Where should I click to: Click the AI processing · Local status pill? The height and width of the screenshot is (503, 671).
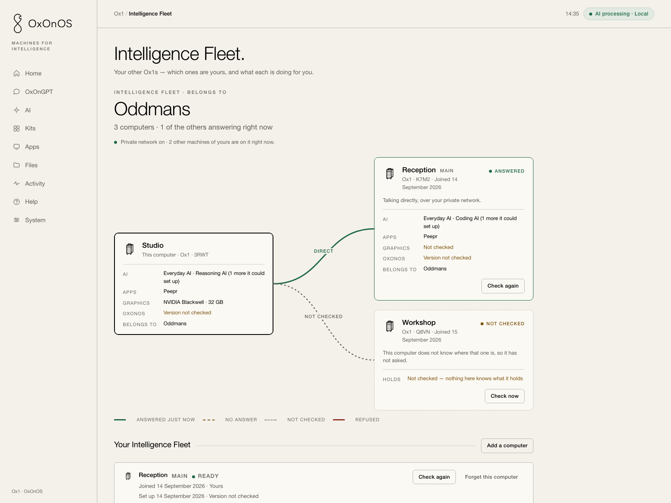pyautogui.click(x=619, y=14)
